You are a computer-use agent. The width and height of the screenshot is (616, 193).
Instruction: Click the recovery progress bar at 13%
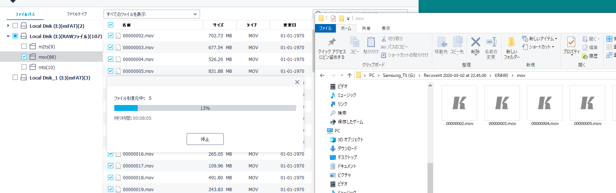[205, 108]
